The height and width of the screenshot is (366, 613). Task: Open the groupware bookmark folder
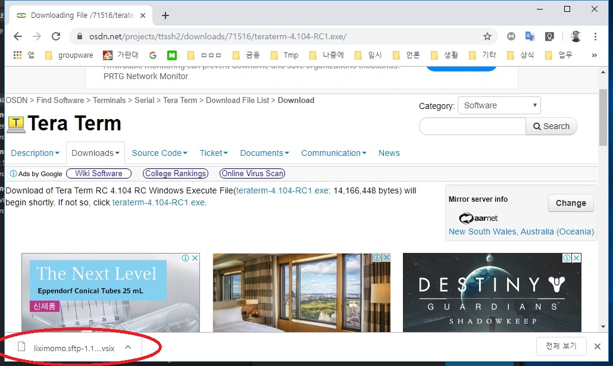tap(69, 55)
